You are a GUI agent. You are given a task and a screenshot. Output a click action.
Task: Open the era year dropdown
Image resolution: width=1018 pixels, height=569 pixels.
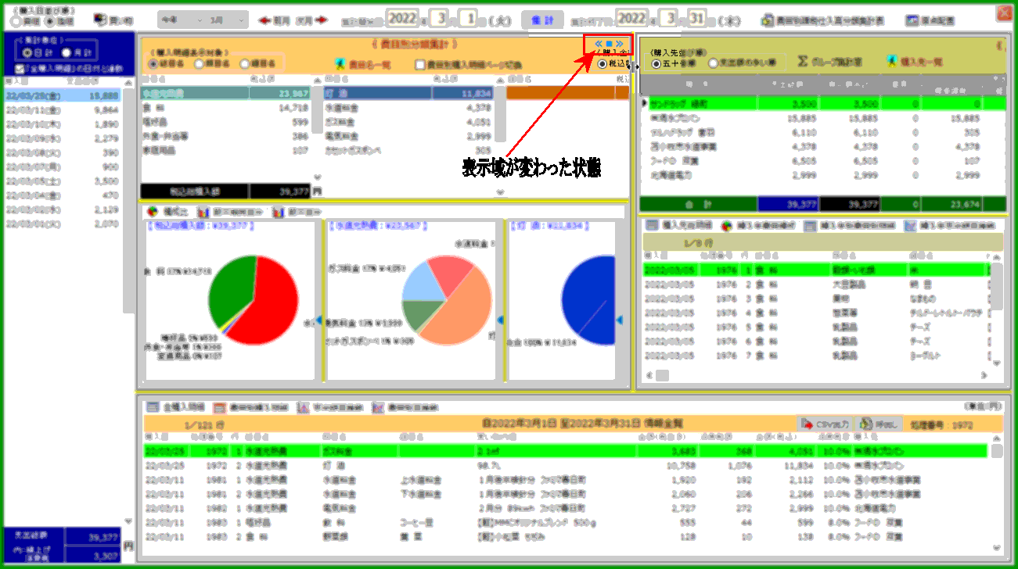(183, 20)
